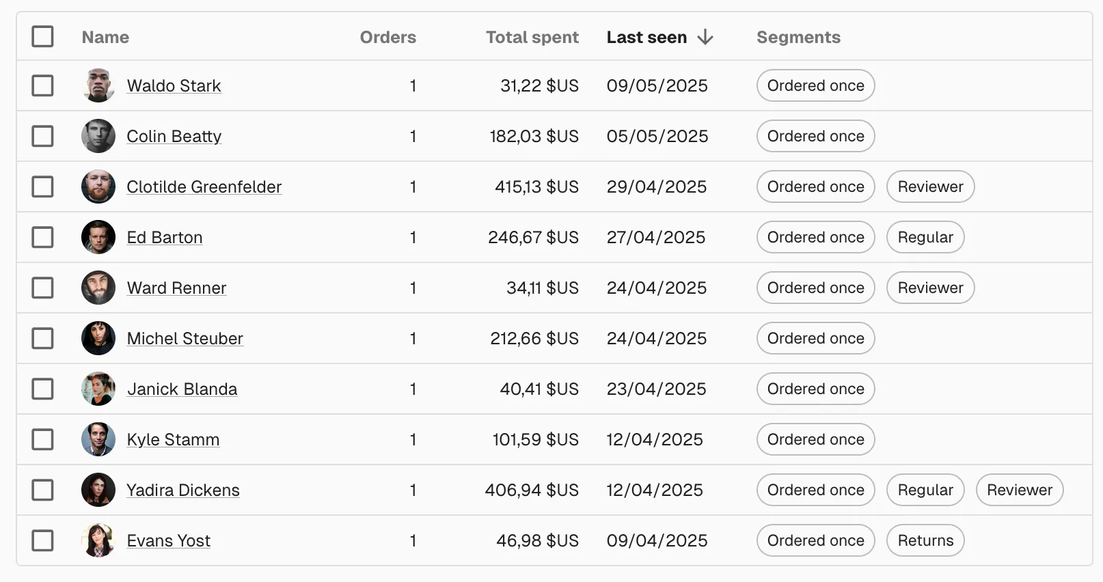Screen dimensions: 1103x582
Task: Tick the checkbox next to Kyle Stamm
Action: (42, 440)
